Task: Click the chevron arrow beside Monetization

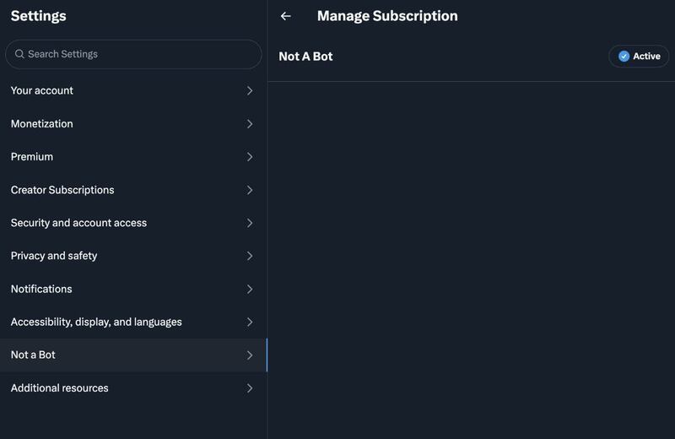Action: pyautogui.click(x=250, y=124)
